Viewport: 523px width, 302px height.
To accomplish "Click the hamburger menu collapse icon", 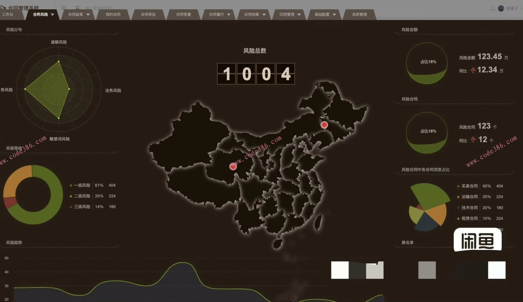I will click(x=64, y=8).
